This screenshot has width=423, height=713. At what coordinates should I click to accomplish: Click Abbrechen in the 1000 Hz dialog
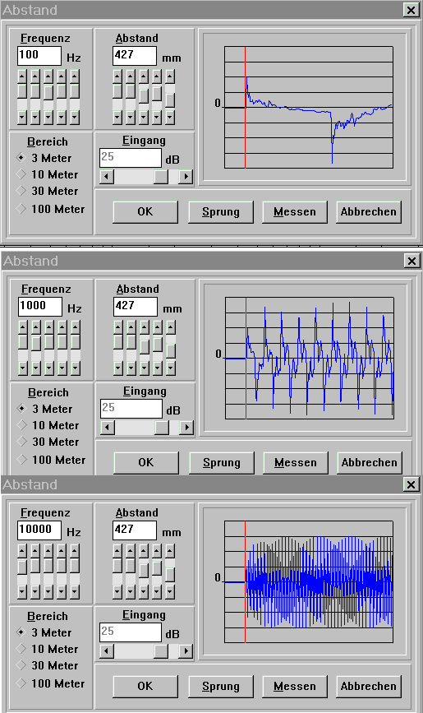pyautogui.click(x=370, y=462)
